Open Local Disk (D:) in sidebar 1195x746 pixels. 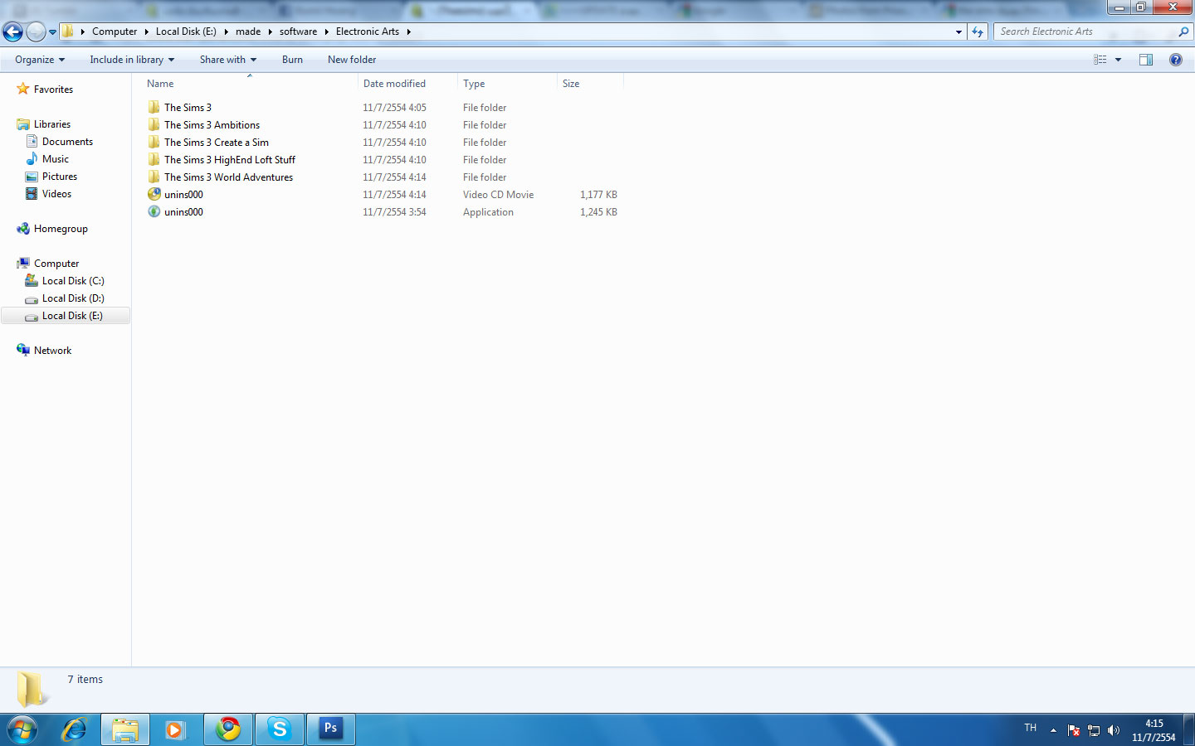(x=73, y=298)
